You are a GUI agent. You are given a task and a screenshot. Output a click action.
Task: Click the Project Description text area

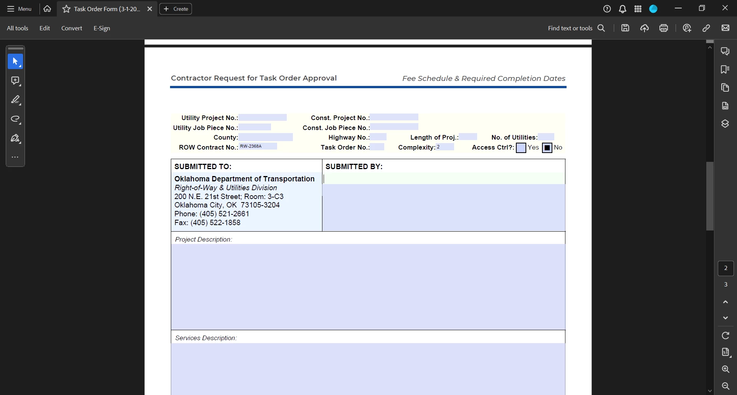pos(368,287)
